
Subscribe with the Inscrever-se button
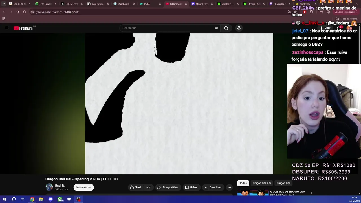tap(84, 187)
